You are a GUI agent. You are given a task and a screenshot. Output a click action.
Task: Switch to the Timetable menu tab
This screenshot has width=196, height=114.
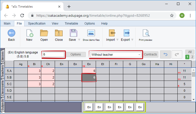coord(71,24)
